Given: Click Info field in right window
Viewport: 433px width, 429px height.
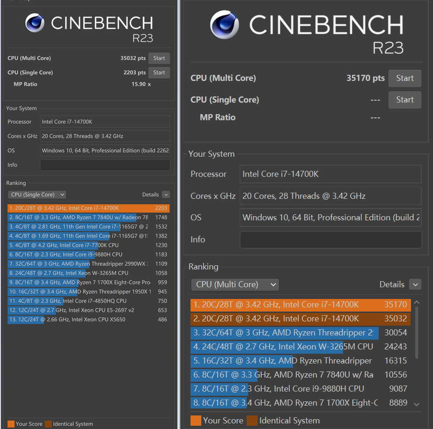Looking at the screenshot, I should pyautogui.click(x=331, y=240).
